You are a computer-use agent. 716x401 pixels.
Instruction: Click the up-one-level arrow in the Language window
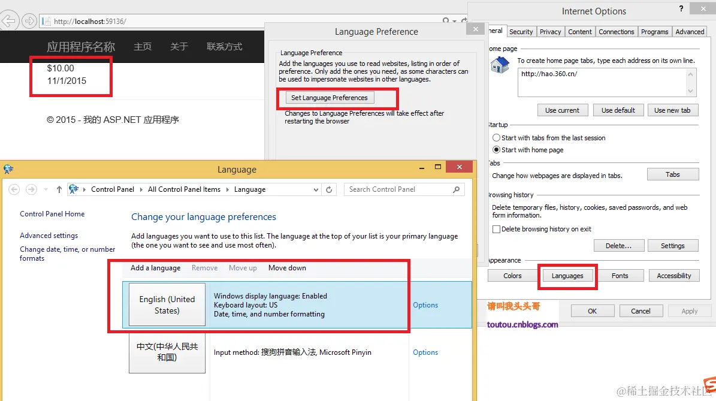(x=59, y=189)
